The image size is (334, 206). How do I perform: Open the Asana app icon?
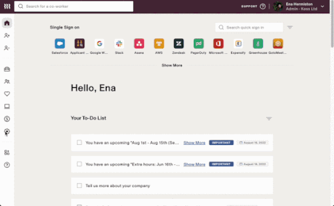pyautogui.click(x=139, y=44)
